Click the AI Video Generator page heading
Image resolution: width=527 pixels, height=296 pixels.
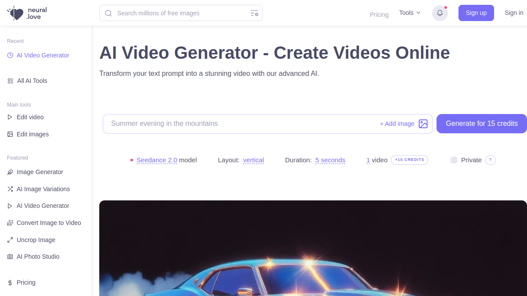coord(274,53)
